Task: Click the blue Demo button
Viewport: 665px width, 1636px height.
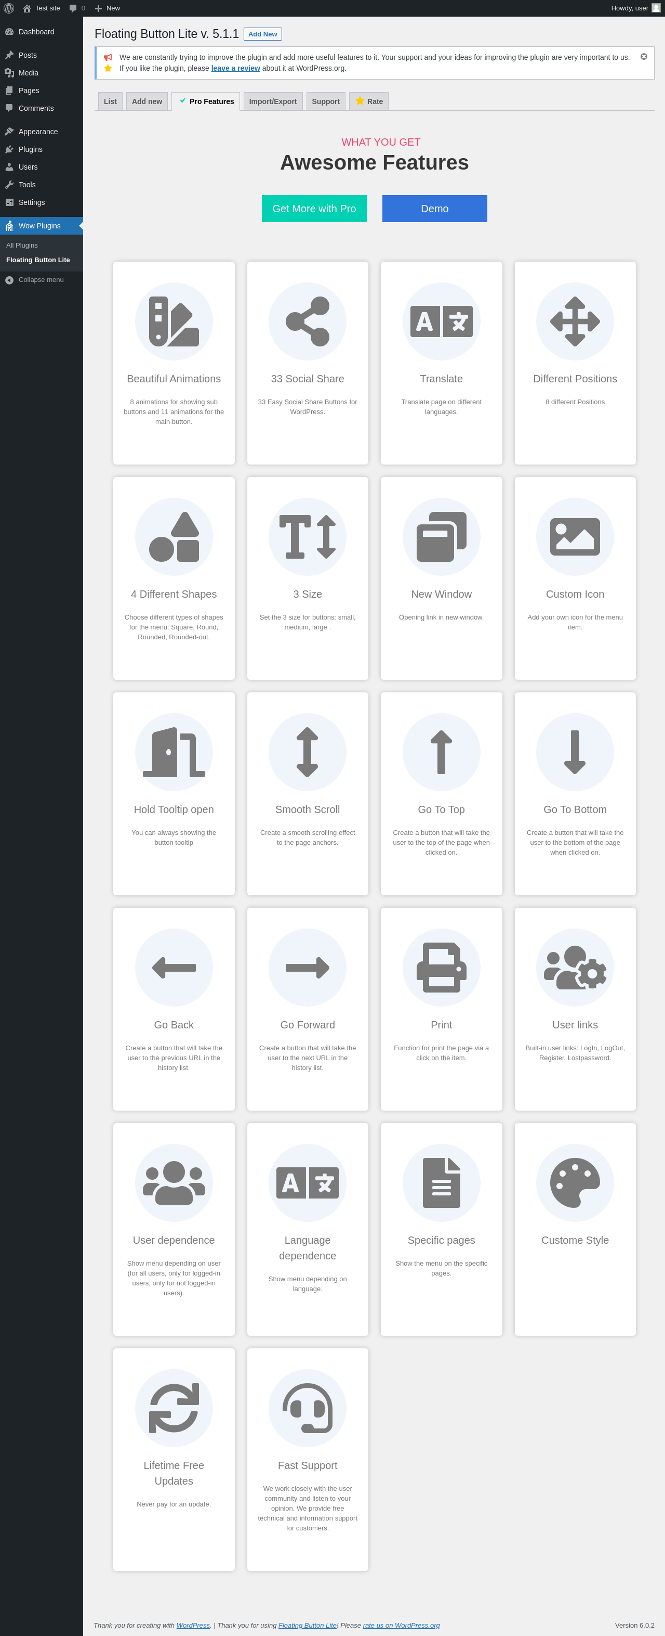Action: click(x=435, y=208)
